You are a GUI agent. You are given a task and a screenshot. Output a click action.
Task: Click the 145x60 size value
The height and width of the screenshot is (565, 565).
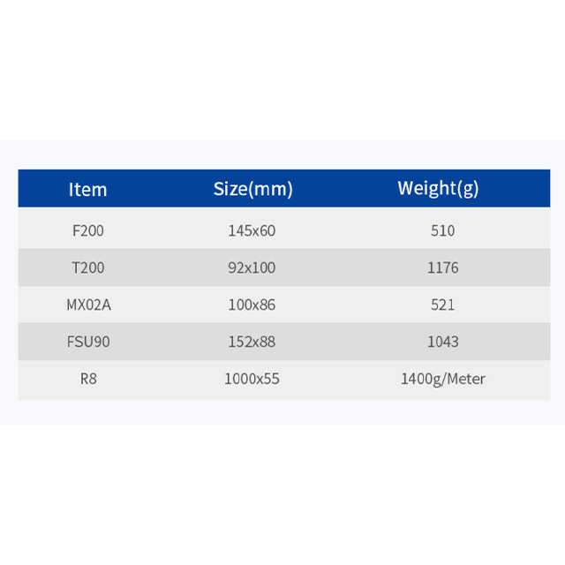click(252, 230)
